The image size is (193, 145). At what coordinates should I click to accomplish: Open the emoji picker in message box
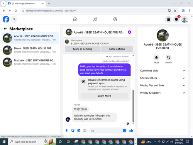124,131
